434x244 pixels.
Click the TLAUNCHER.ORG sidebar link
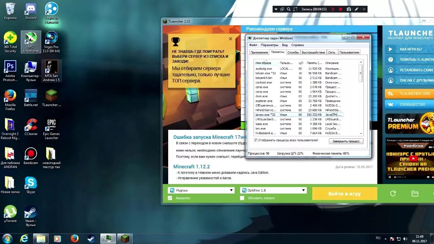click(409, 94)
